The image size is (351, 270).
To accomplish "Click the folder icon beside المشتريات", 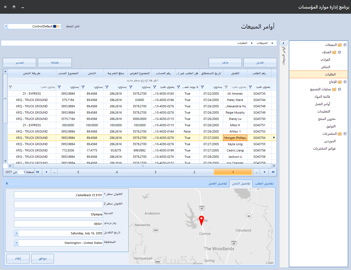I will (340, 134).
